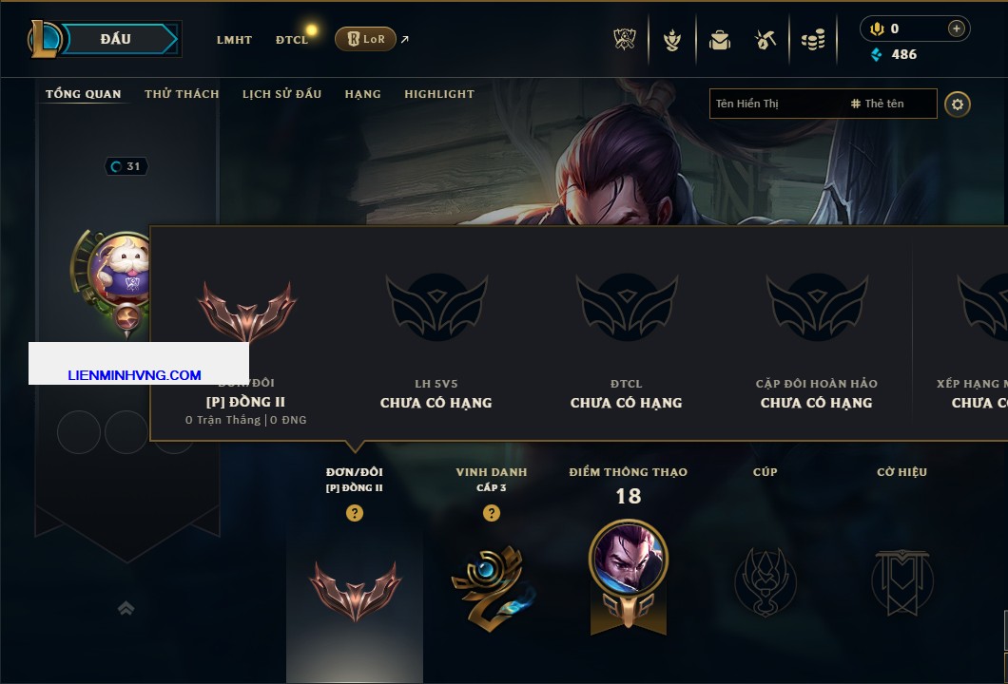Select the ĐTCL game mode

[x=292, y=40]
